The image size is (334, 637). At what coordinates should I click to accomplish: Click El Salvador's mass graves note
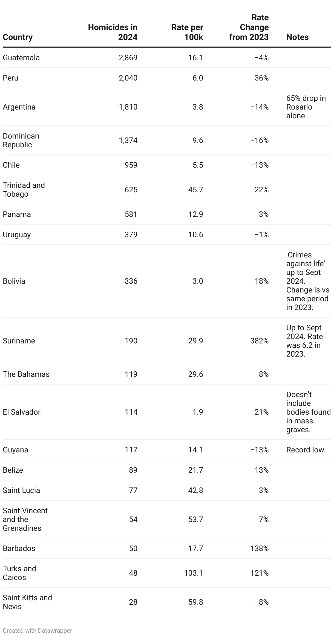pos(309,412)
